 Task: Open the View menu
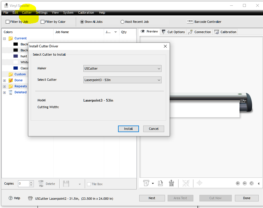[55, 13]
